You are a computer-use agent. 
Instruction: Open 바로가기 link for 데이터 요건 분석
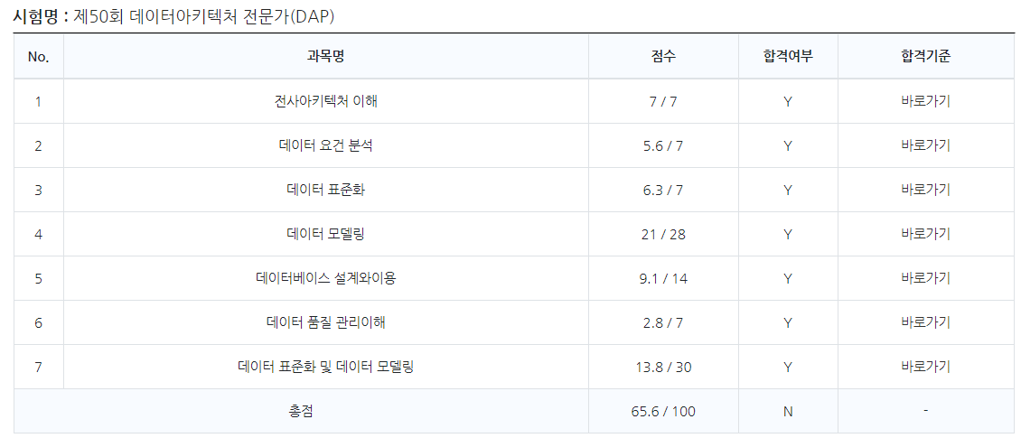pos(925,145)
